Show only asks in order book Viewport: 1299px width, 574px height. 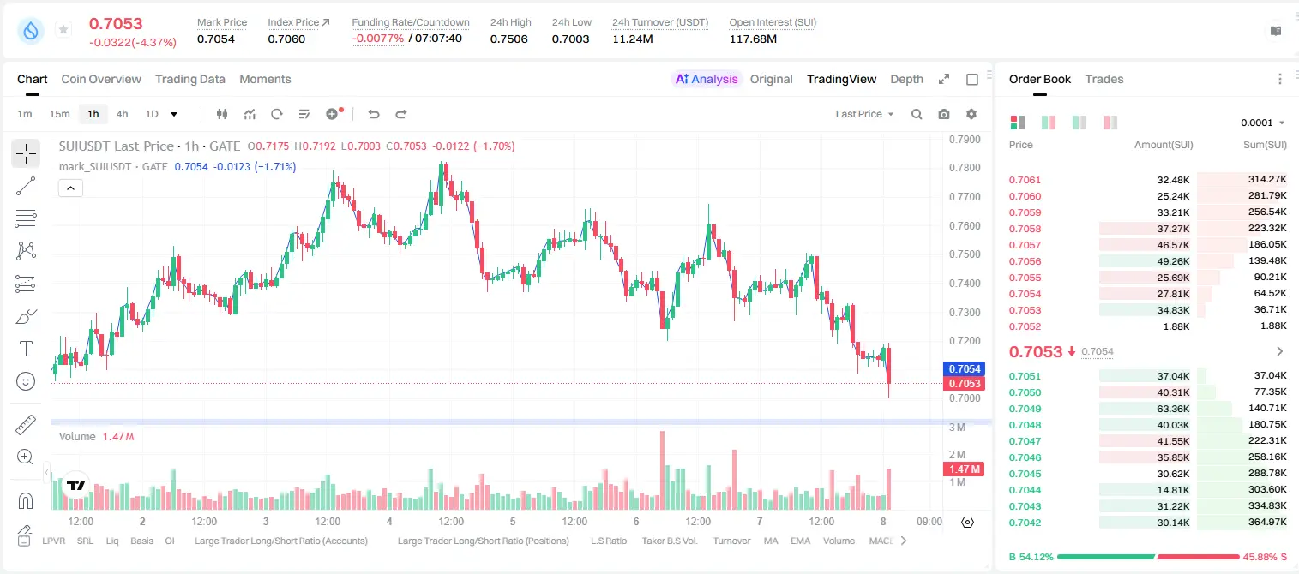(x=1110, y=123)
